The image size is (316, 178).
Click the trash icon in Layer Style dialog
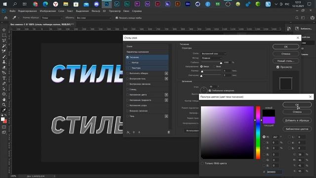[169, 132]
